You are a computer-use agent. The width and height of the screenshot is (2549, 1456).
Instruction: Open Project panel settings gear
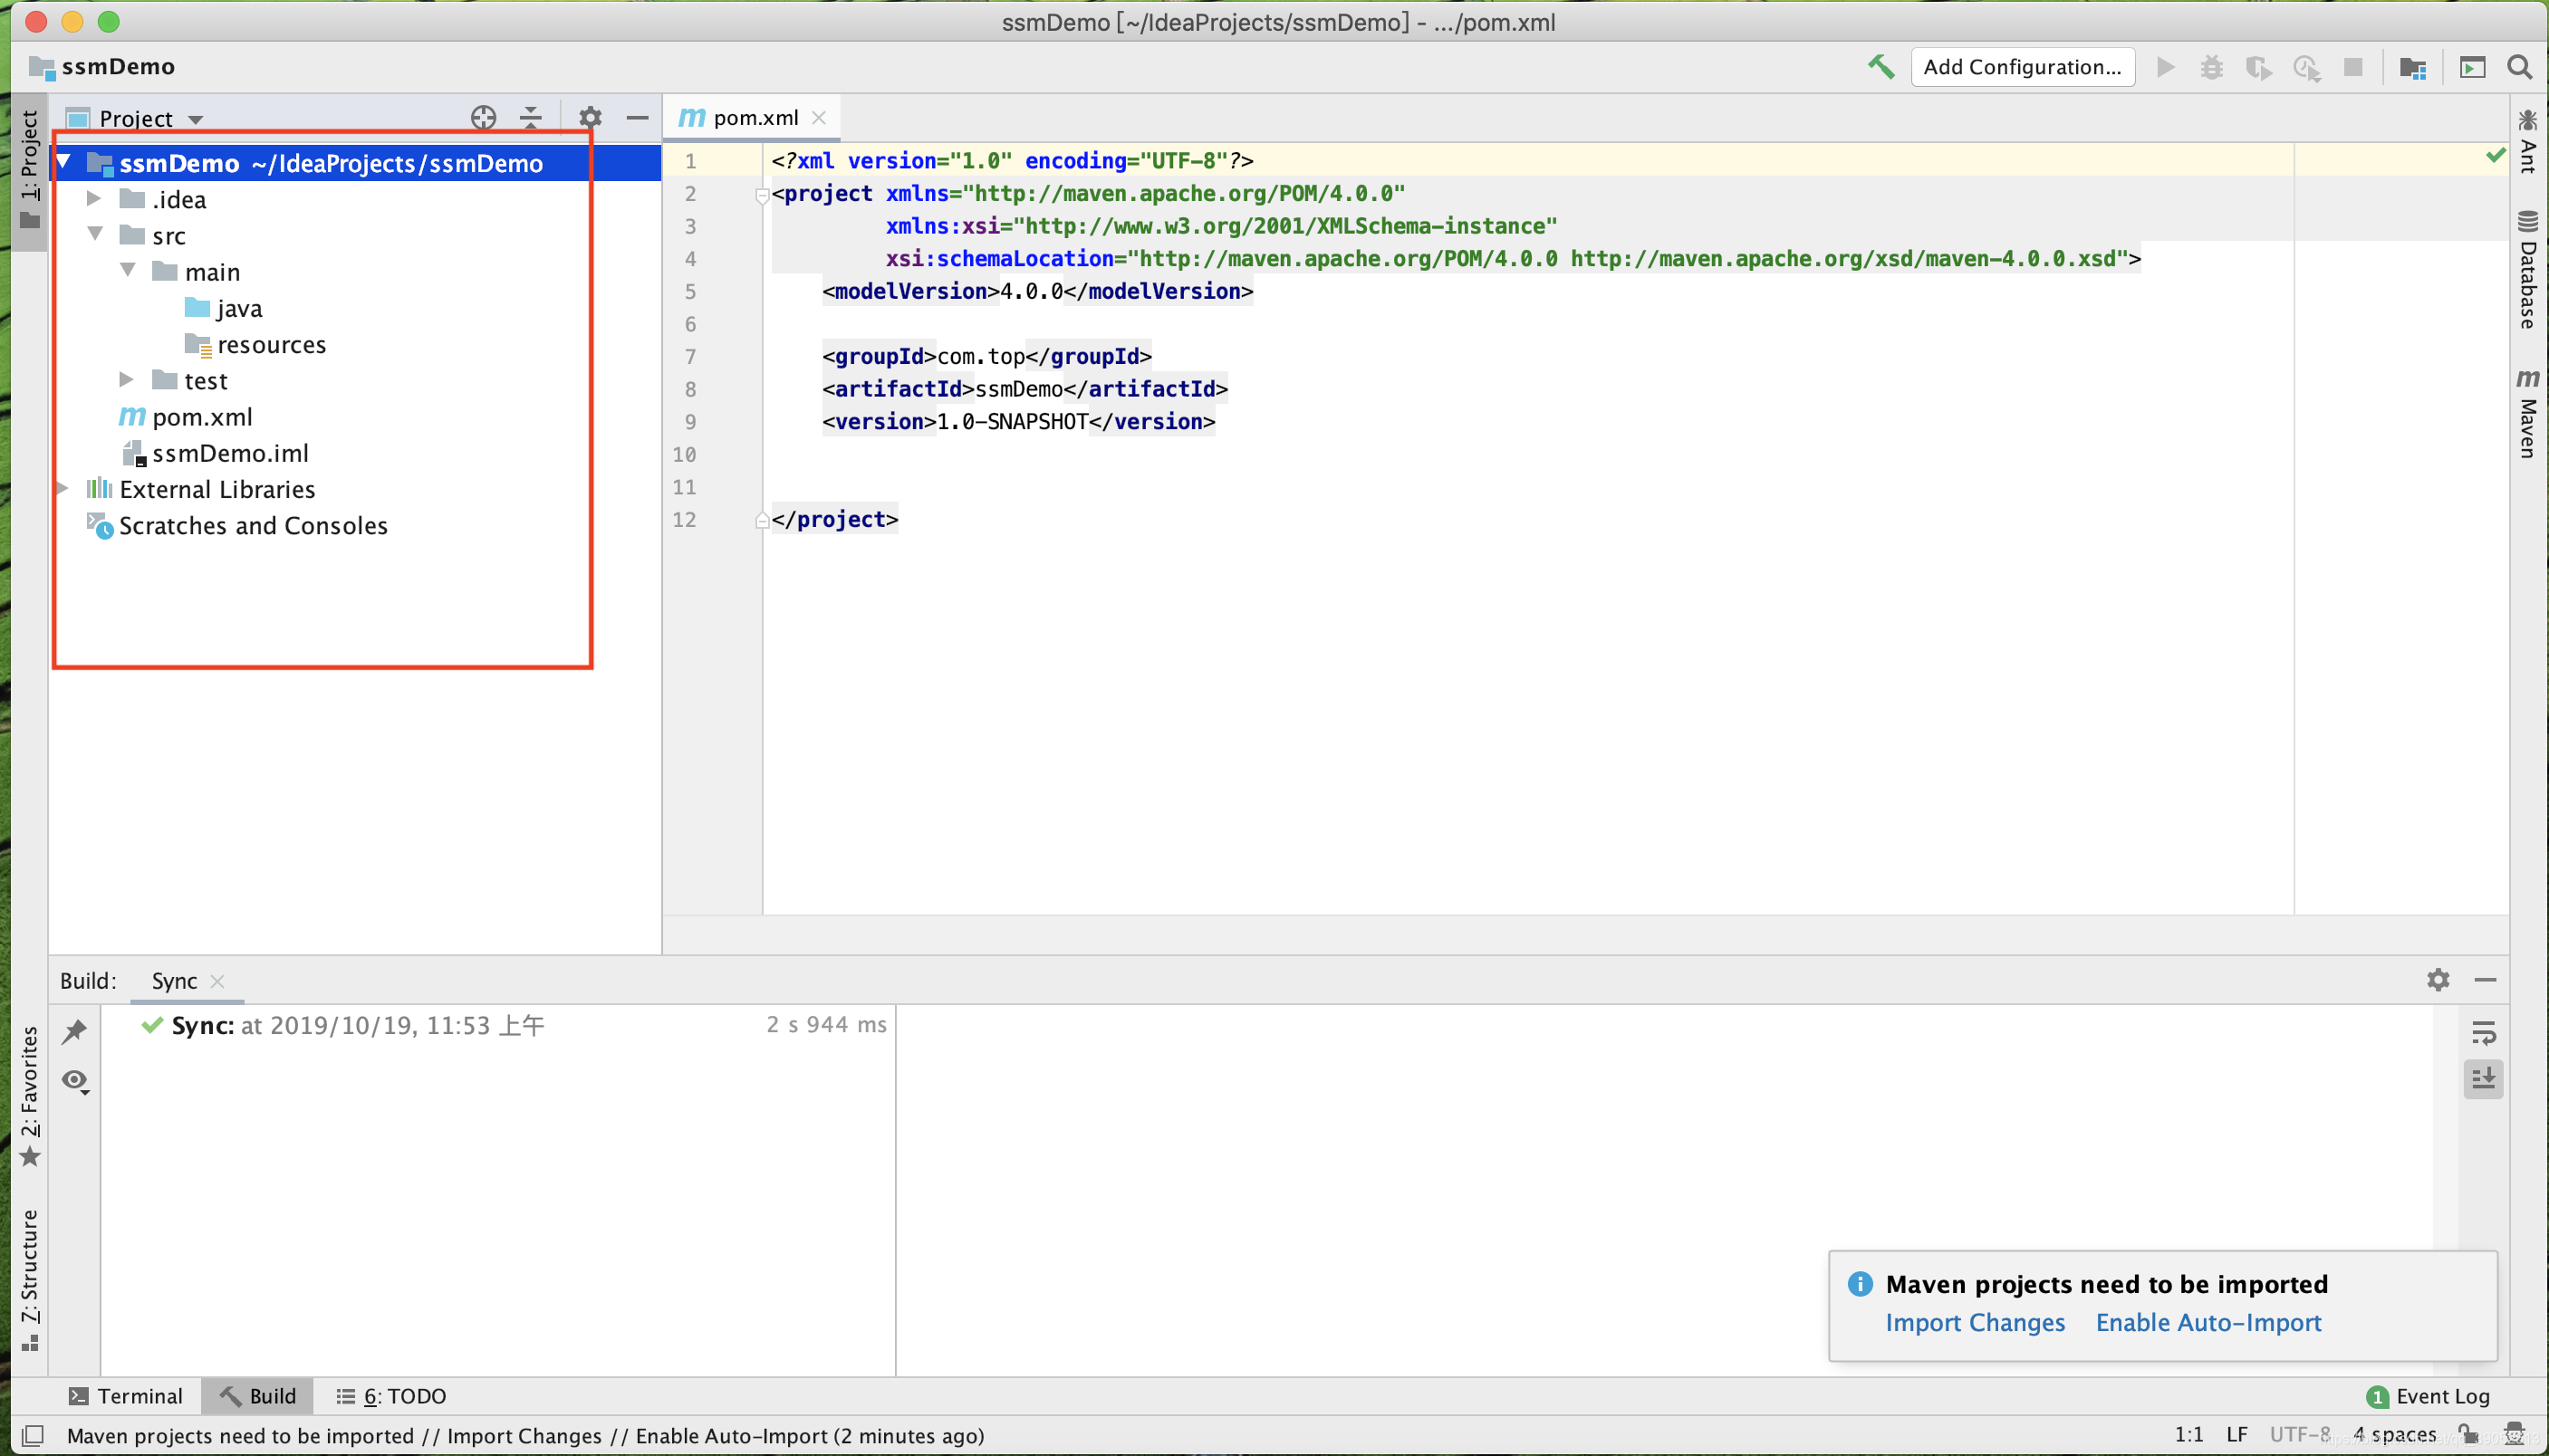[591, 118]
